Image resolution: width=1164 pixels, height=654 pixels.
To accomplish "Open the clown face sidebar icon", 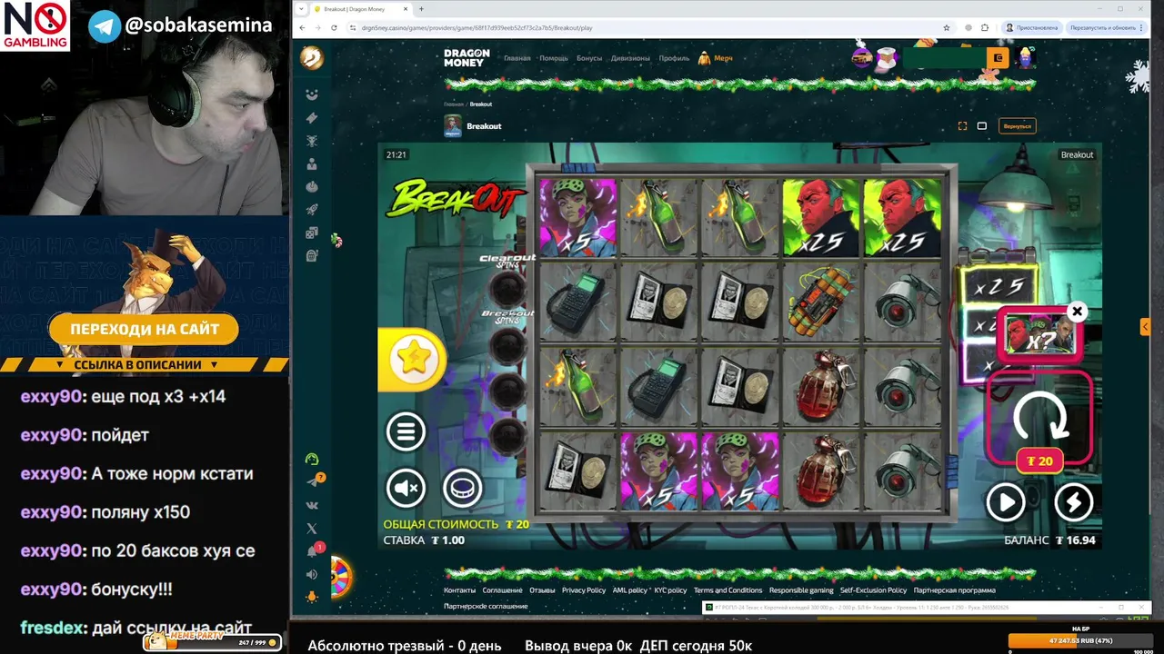I will pos(312,94).
